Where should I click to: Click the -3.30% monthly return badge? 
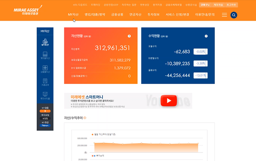201,63
